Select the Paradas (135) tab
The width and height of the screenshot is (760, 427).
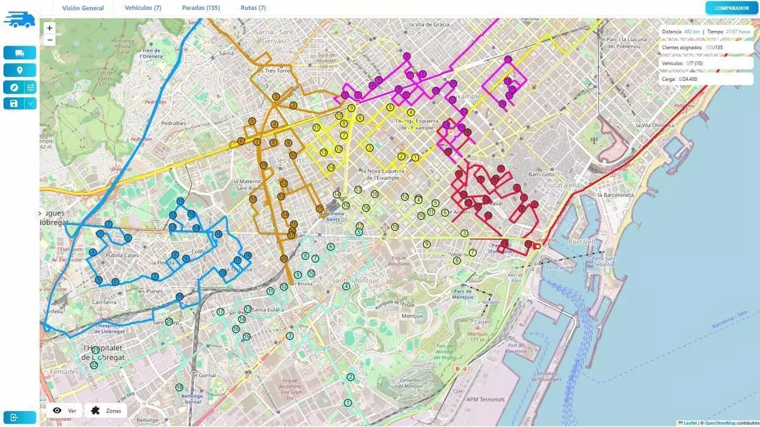[x=200, y=8]
